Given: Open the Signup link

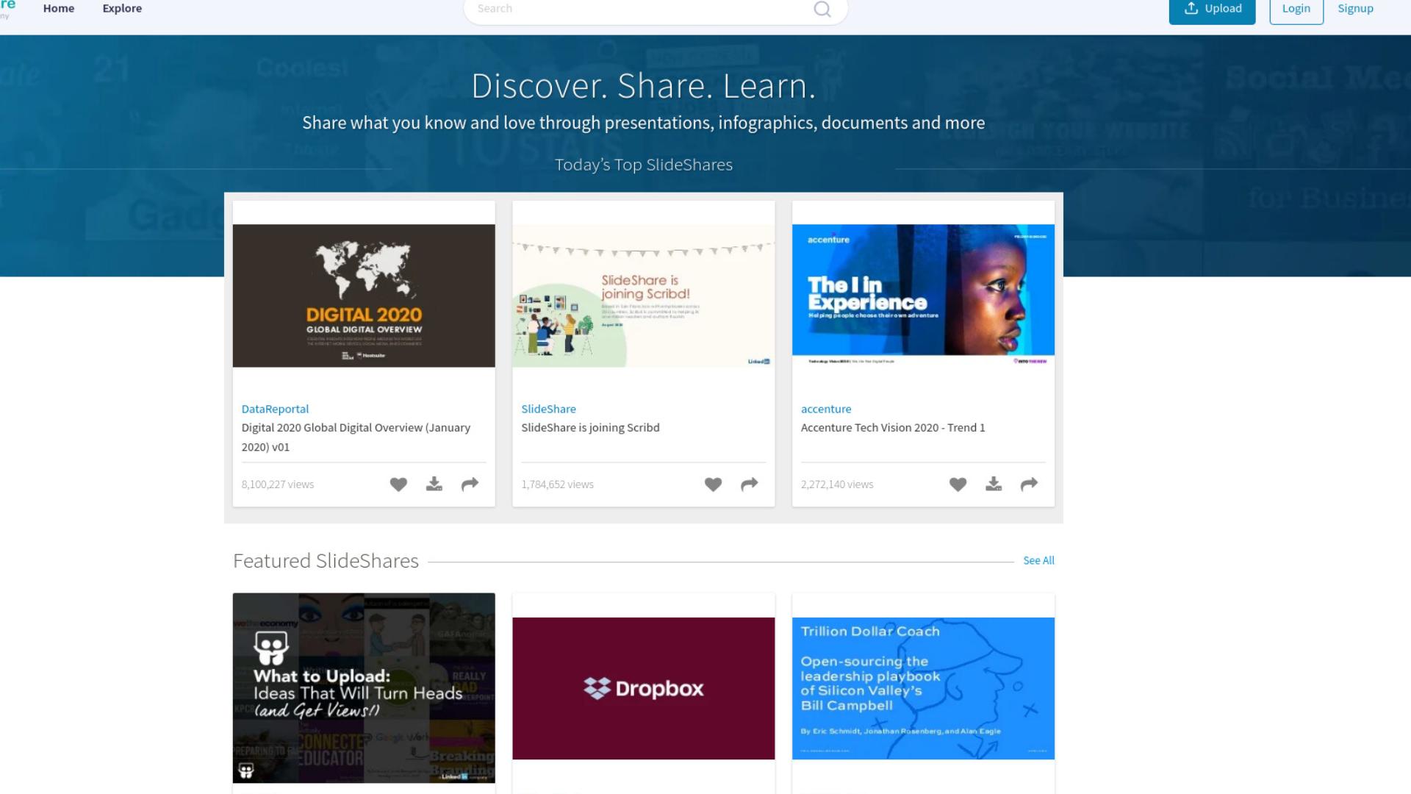Looking at the screenshot, I should pyautogui.click(x=1355, y=9).
